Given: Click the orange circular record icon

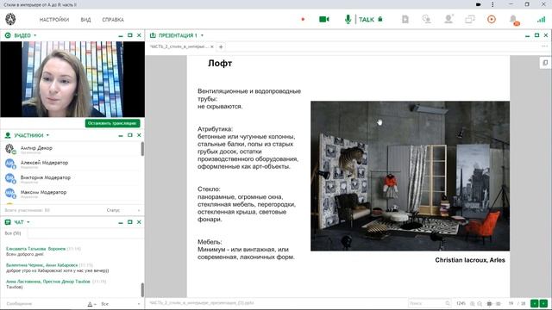Looking at the screenshot, I should [492, 19].
